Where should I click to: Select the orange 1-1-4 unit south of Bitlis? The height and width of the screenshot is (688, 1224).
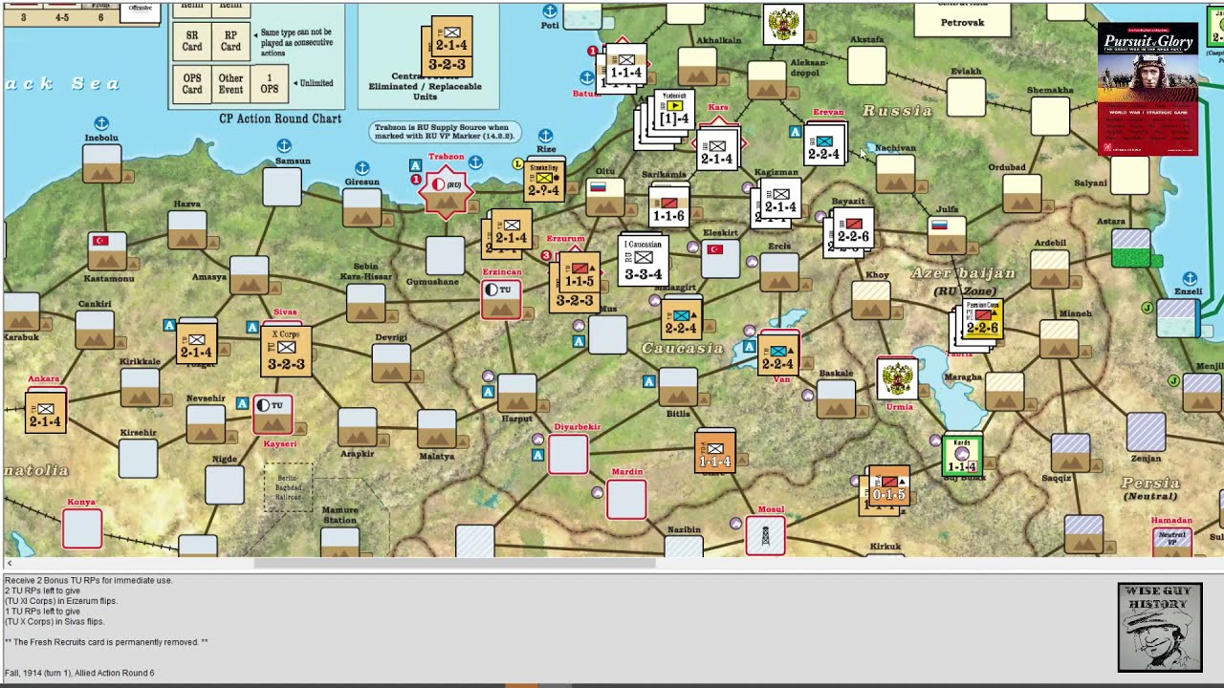(715, 452)
